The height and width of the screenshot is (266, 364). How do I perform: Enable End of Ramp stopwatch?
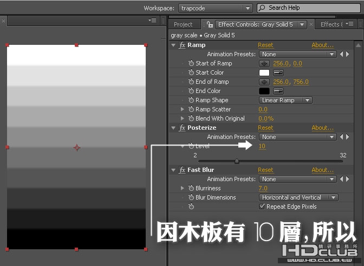pyautogui.click(x=191, y=82)
